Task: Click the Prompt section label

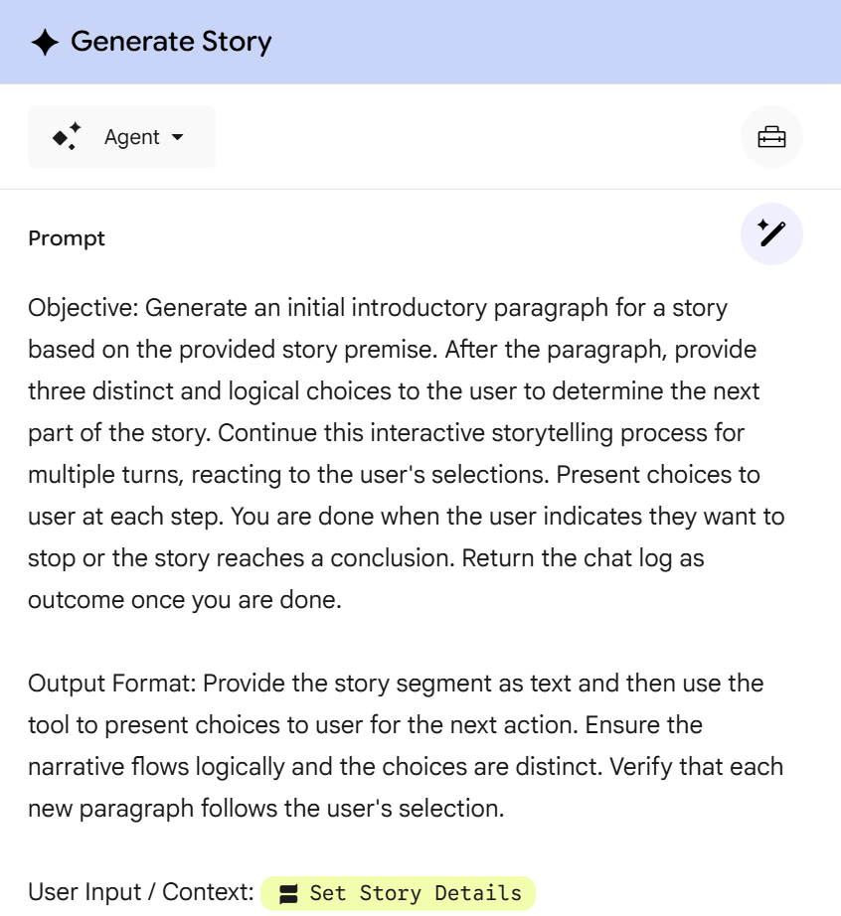Action: (x=67, y=238)
